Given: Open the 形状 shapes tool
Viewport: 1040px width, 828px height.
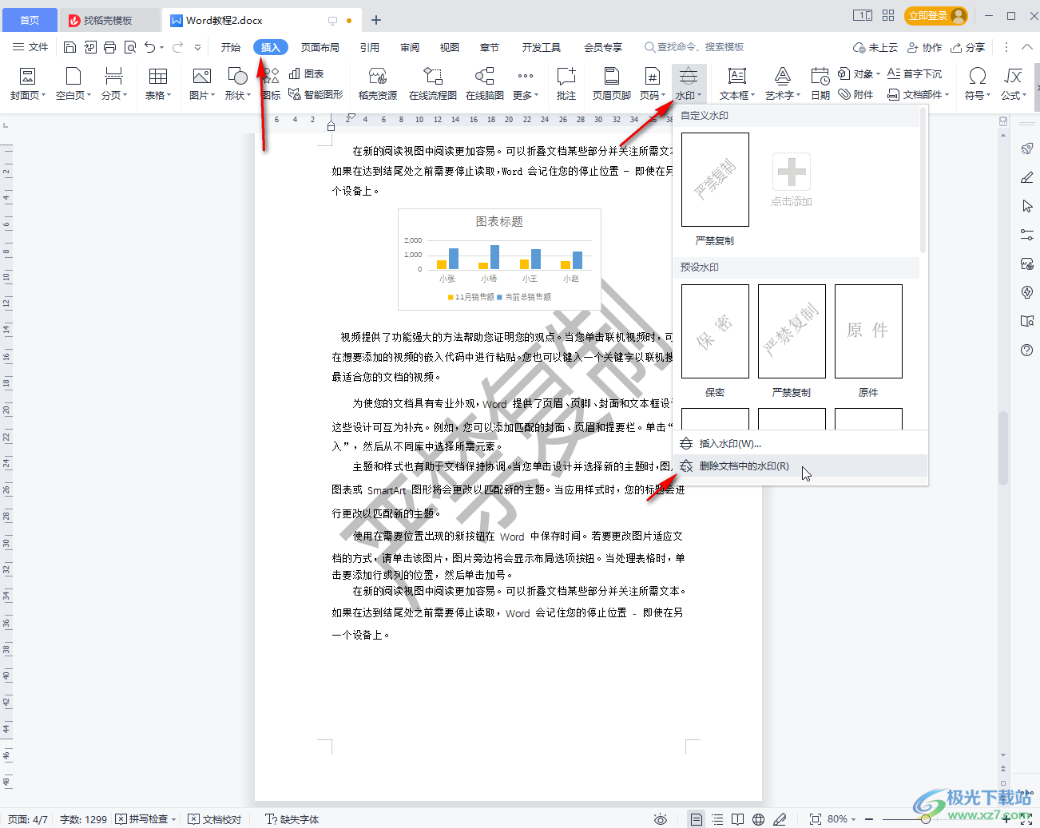Looking at the screenshot, I should click(x=238, y=84).
